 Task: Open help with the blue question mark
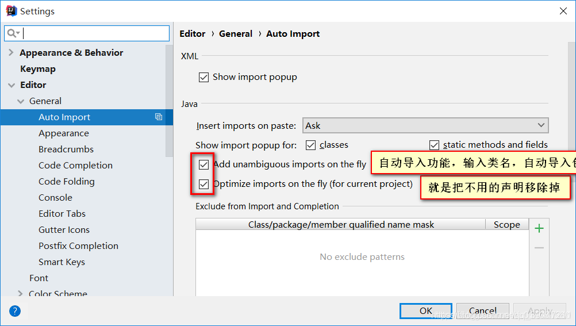[15, 311]
